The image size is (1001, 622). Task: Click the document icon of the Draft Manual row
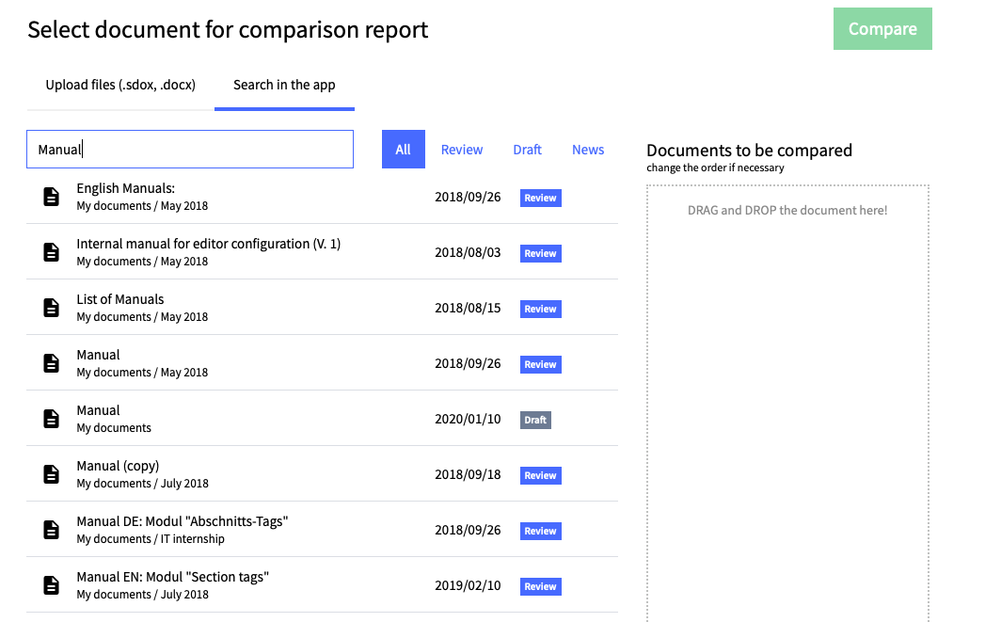[x=51, y=419]
